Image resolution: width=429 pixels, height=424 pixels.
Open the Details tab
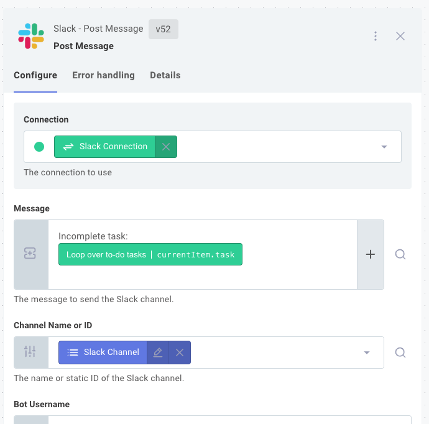(x=165, y=75)
